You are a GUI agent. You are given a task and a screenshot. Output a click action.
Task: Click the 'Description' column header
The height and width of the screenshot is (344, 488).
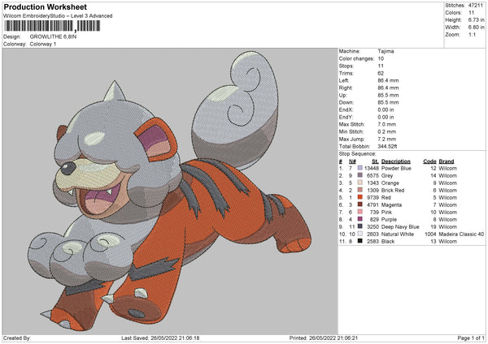pyautogui.click(x=395, y=161)
